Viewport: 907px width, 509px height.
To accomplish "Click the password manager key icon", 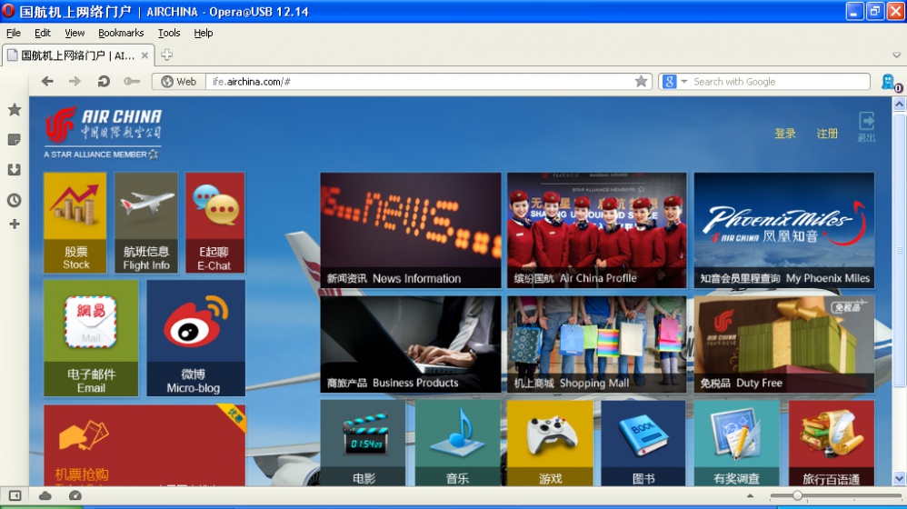I will pos(132,82).
